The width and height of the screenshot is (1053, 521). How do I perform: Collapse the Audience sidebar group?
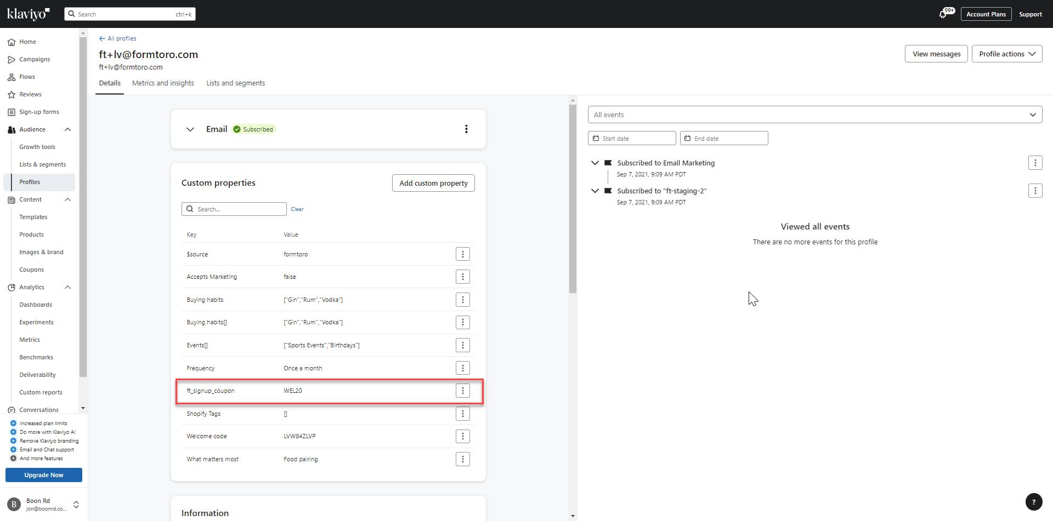tap(67, 129)
